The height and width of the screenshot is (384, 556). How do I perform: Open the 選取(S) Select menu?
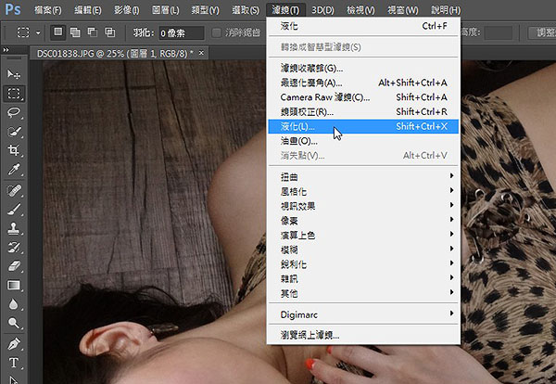click(246, 10)
